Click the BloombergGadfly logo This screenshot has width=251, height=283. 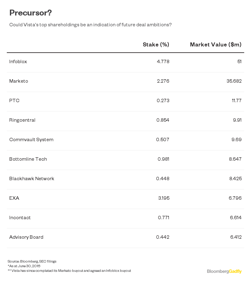pos(224,272)
